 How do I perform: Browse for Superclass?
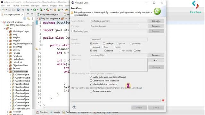point(156,55)
